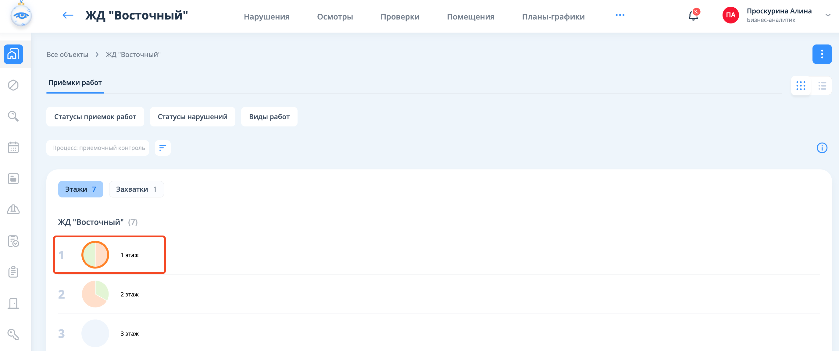Click the back arrow next to ЖД "Восточный"
Screen dimensions: 839x351
click(68, 15)
